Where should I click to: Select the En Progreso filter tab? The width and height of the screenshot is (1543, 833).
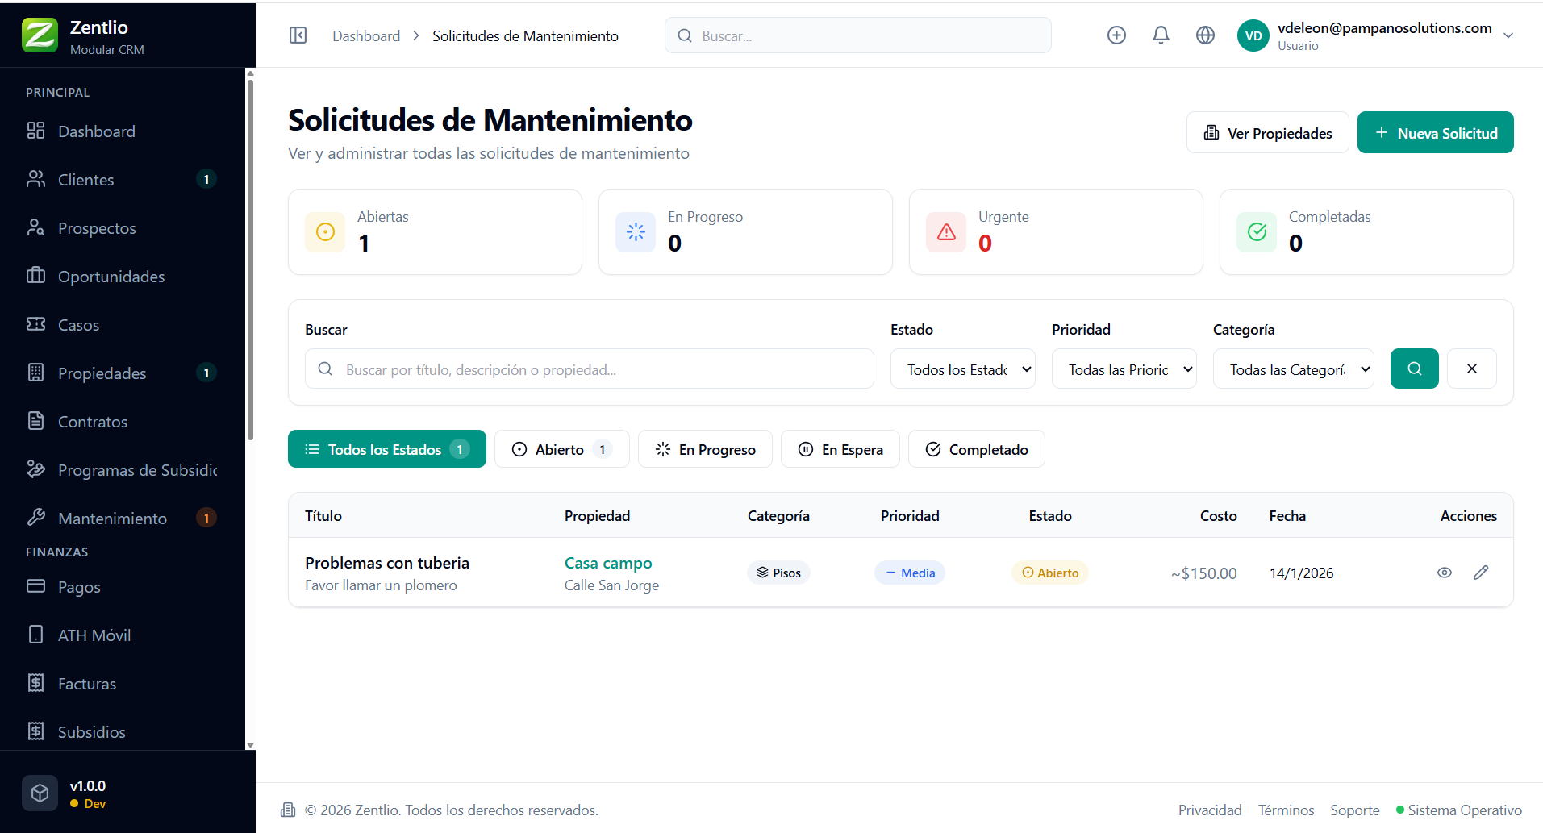tap(704, 448)
